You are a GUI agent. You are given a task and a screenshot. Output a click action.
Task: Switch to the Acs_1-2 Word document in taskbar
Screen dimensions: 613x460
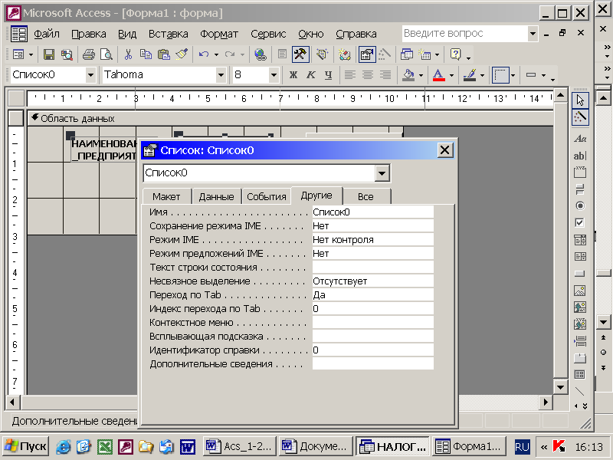(240, 446)
